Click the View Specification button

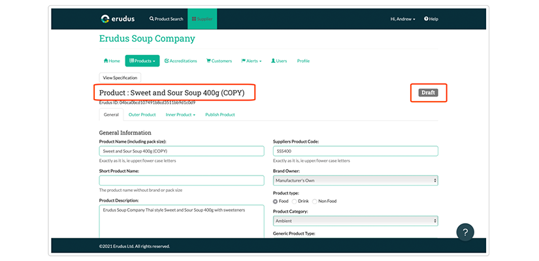[120, 78]
